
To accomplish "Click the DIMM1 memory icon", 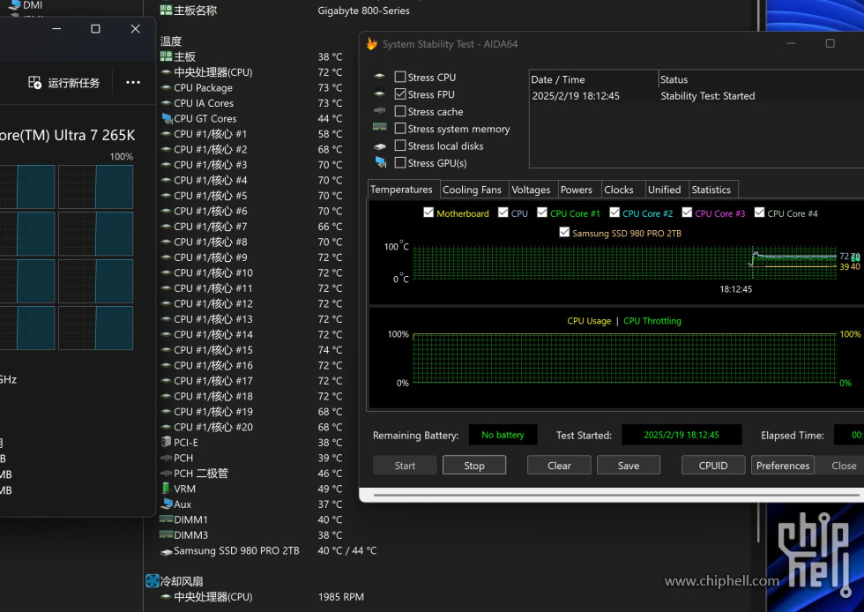I will pos(166,519).
